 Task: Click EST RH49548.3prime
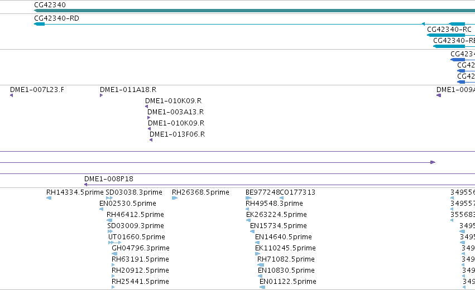(x=274, y=204)
